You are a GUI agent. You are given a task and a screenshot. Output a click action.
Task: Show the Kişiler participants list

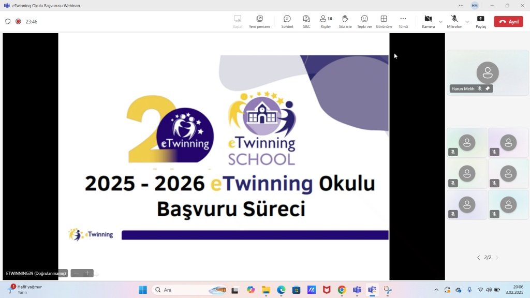tap(326, 22)
